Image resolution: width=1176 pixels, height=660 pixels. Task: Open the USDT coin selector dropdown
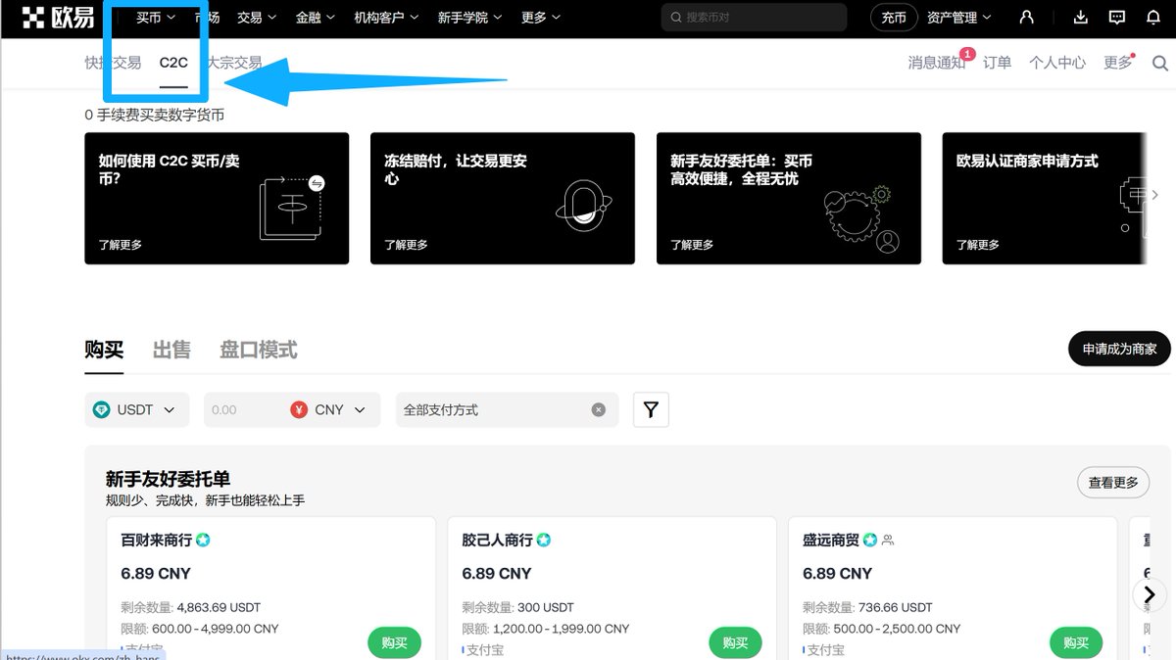tap(137, 409)
